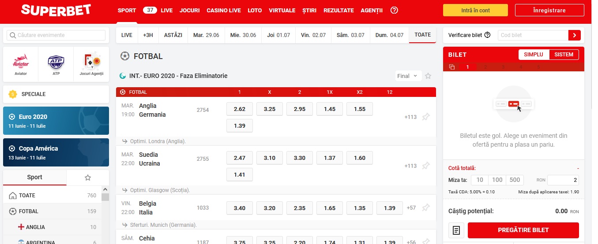Expand +113 markets for Anglia vs Germania
Viewport: 598px width, 244px height.
point(410,117)
